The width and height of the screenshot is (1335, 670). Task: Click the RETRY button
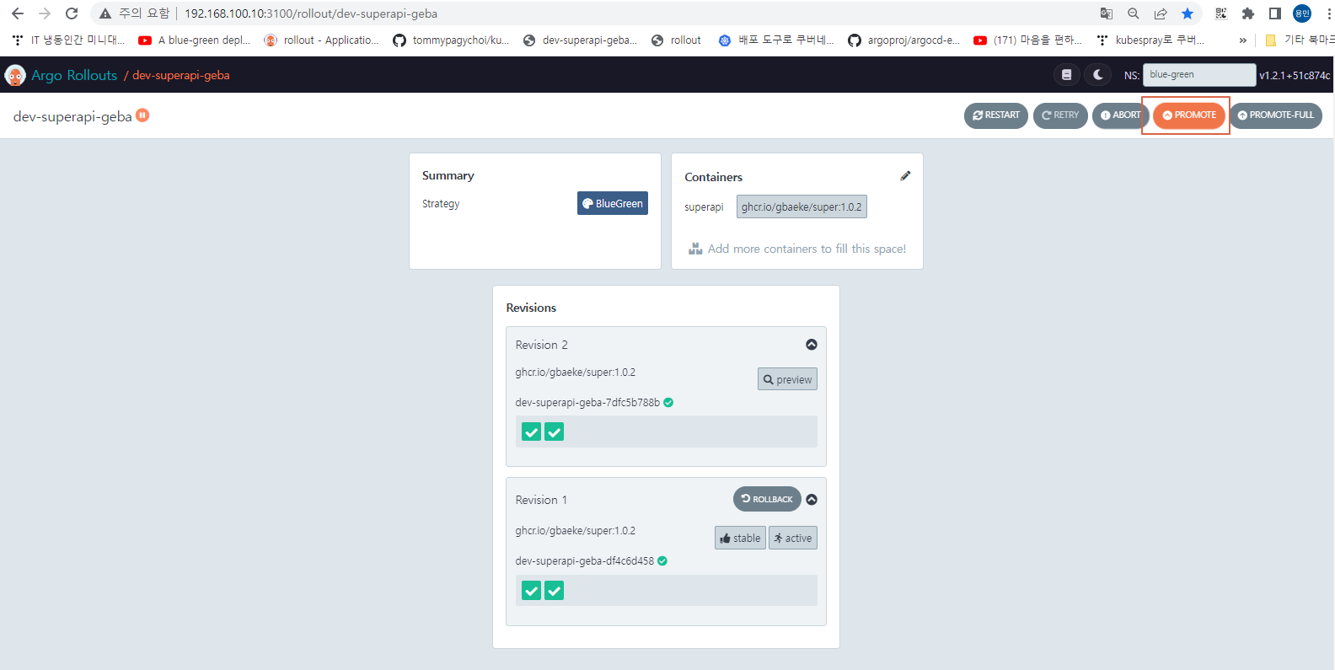tap(1060, 115)
